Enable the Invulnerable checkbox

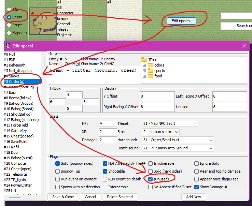coord(151,164)
